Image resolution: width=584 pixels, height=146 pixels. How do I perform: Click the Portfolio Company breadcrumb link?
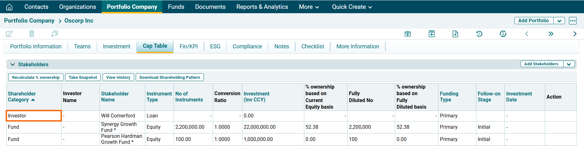coord(29,21)
